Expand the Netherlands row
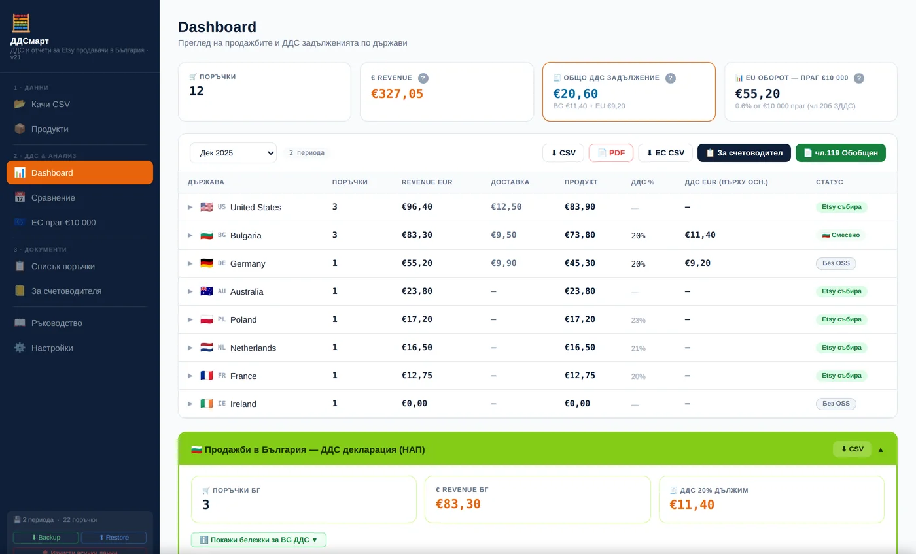 tap(190, 348)
